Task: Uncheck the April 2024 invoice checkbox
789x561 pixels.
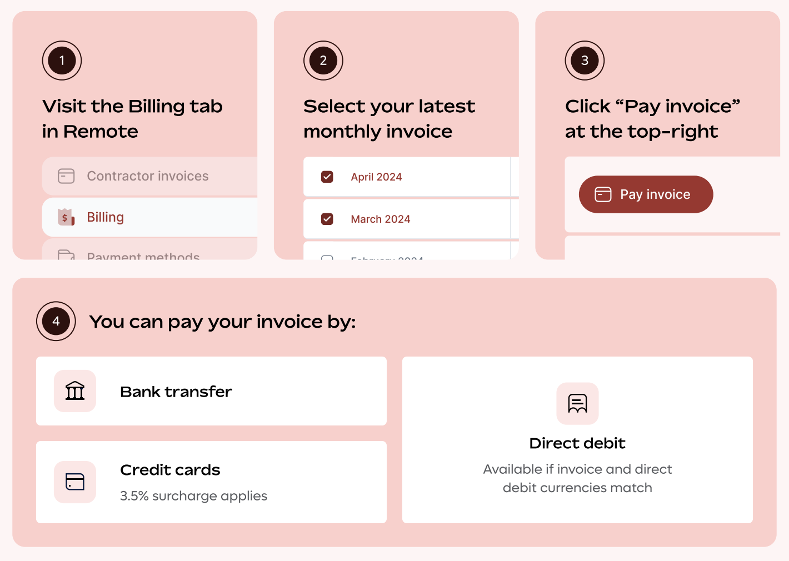Action: coord(327,177)
